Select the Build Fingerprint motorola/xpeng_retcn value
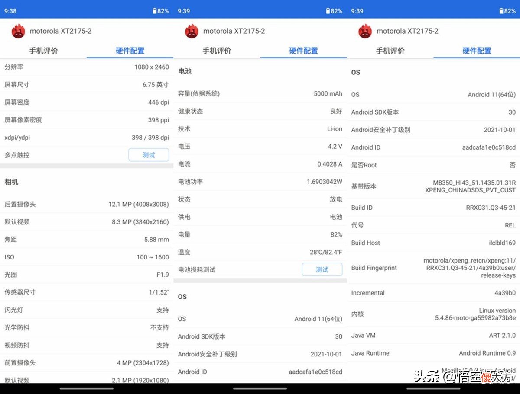 (470, 268)
